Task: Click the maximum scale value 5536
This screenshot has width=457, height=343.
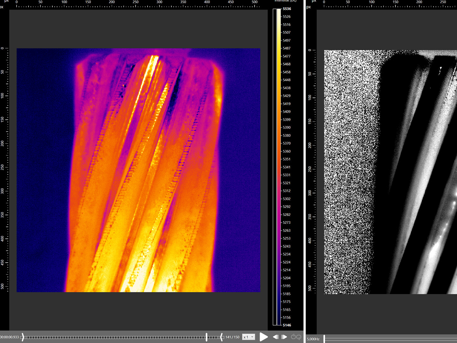Action: click(x=287, y=9)
